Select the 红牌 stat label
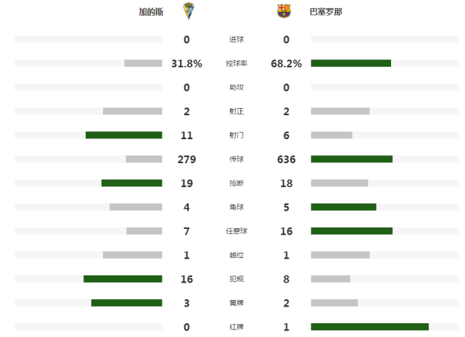This screenshot has height=337, width=465. pyautogui.click(x=236, y=327)
